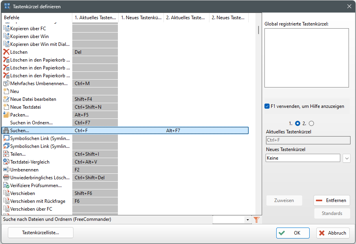Select the Packen folder icon

tap(6, 115)
